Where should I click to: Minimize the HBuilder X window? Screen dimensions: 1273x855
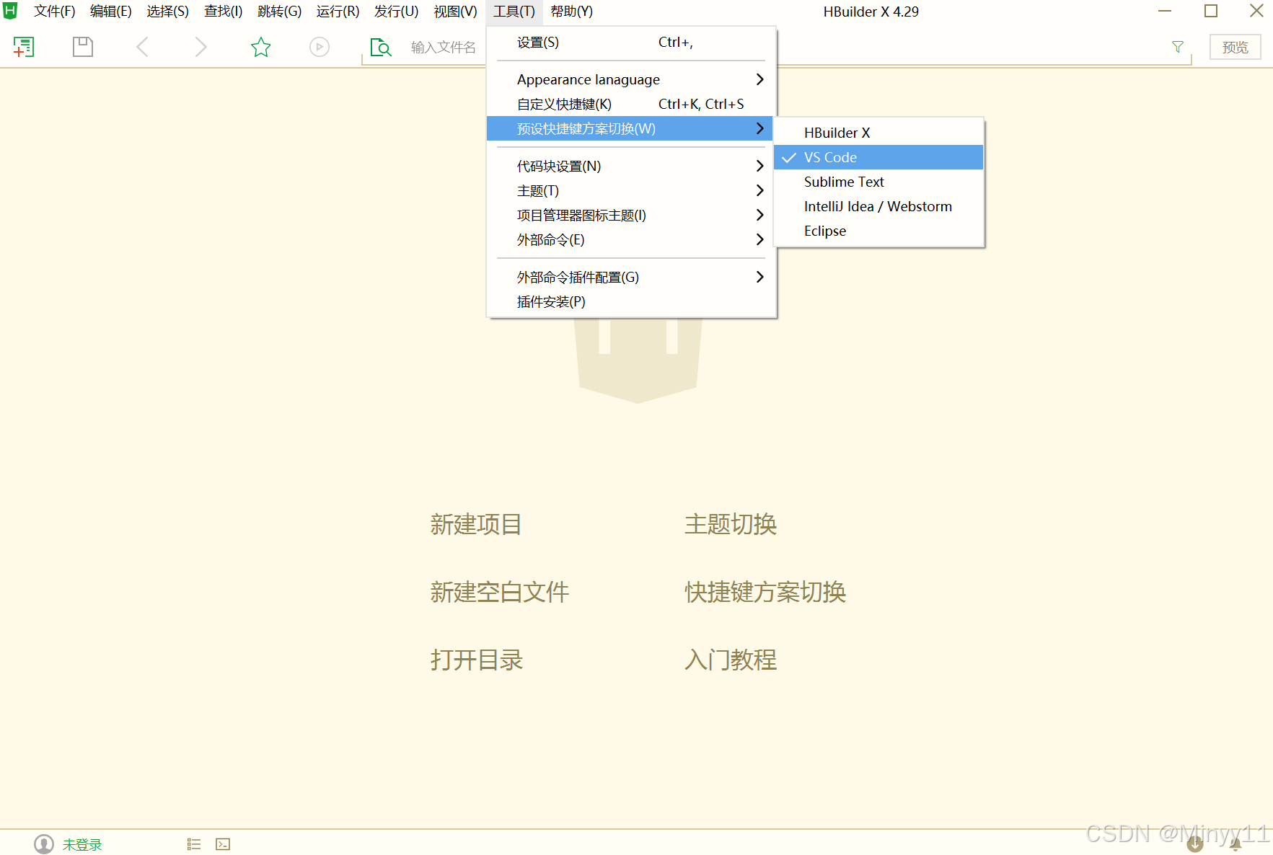(x=1165, y=11)
